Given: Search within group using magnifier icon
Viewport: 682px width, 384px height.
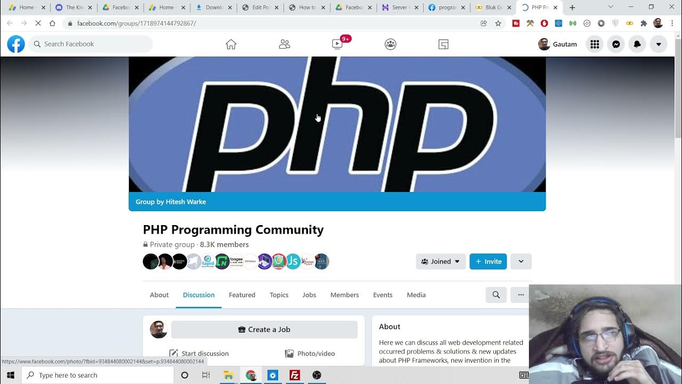Looking at the screenshot, I should pos(496,295).
